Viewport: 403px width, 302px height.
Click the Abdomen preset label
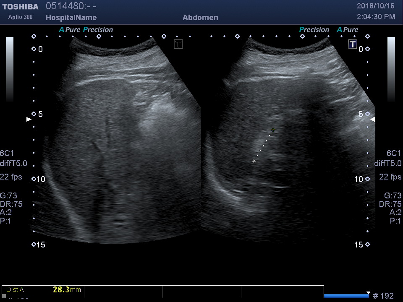click(201, 18)
